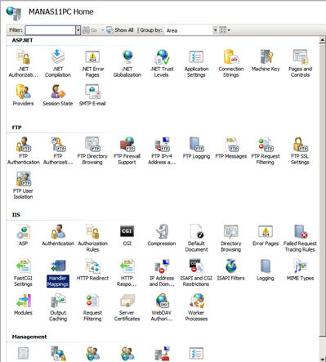
Task: Open the CGI feature icon
Action: 127,235
